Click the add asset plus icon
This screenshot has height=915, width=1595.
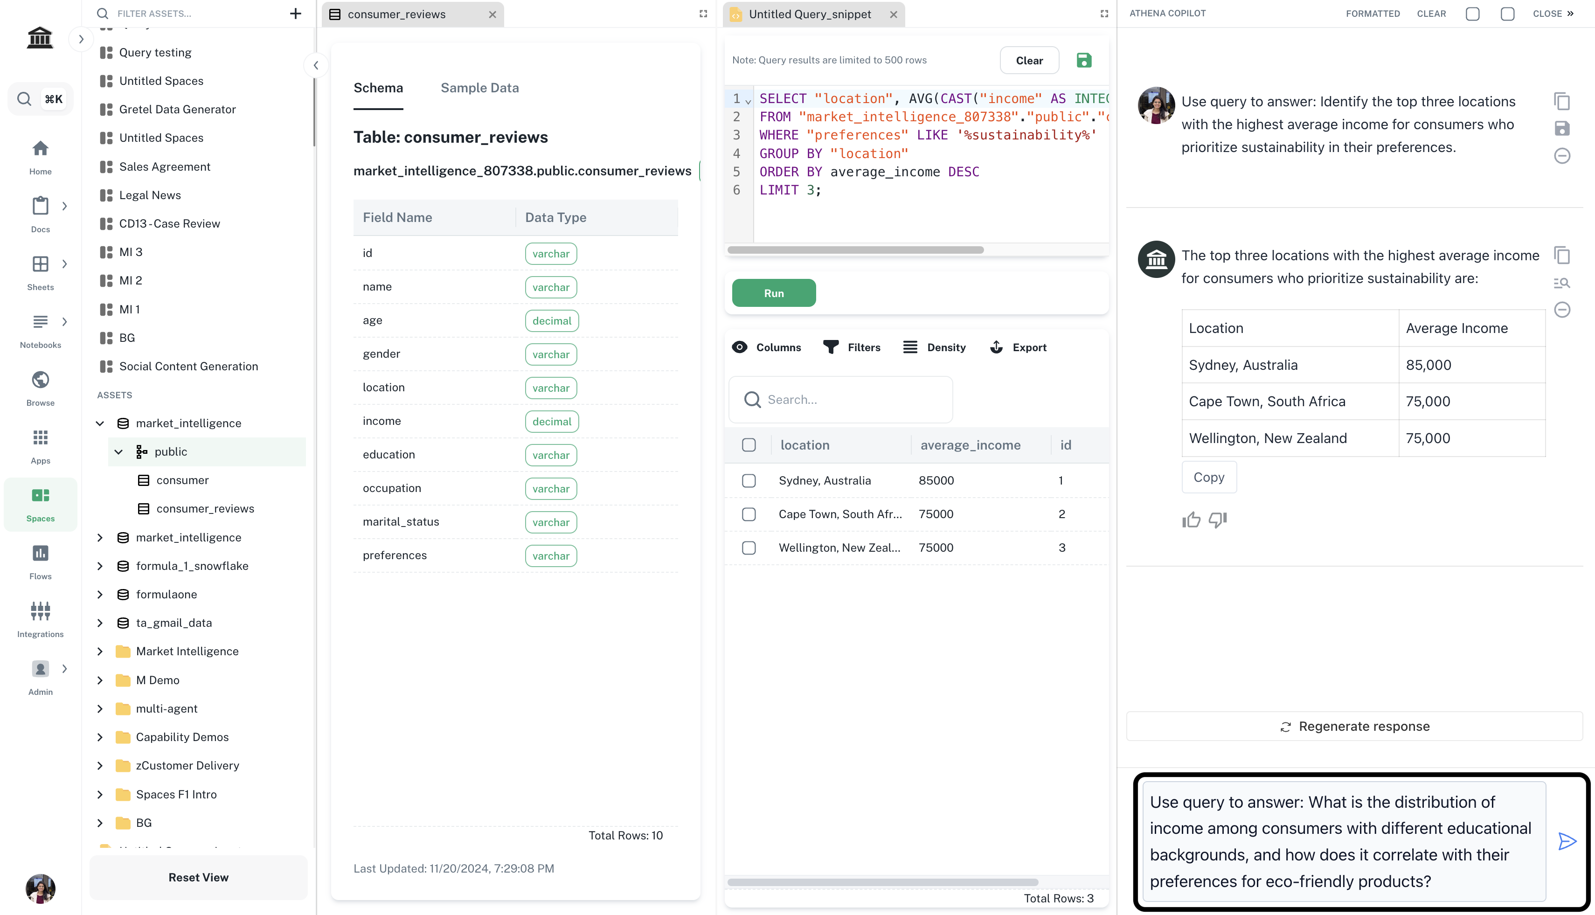coord(295,13)
